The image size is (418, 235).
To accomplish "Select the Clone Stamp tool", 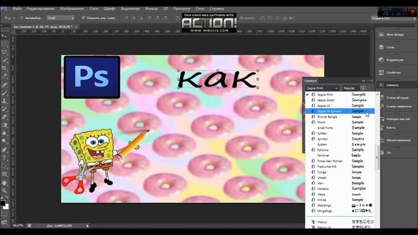I will pos(5,101).
